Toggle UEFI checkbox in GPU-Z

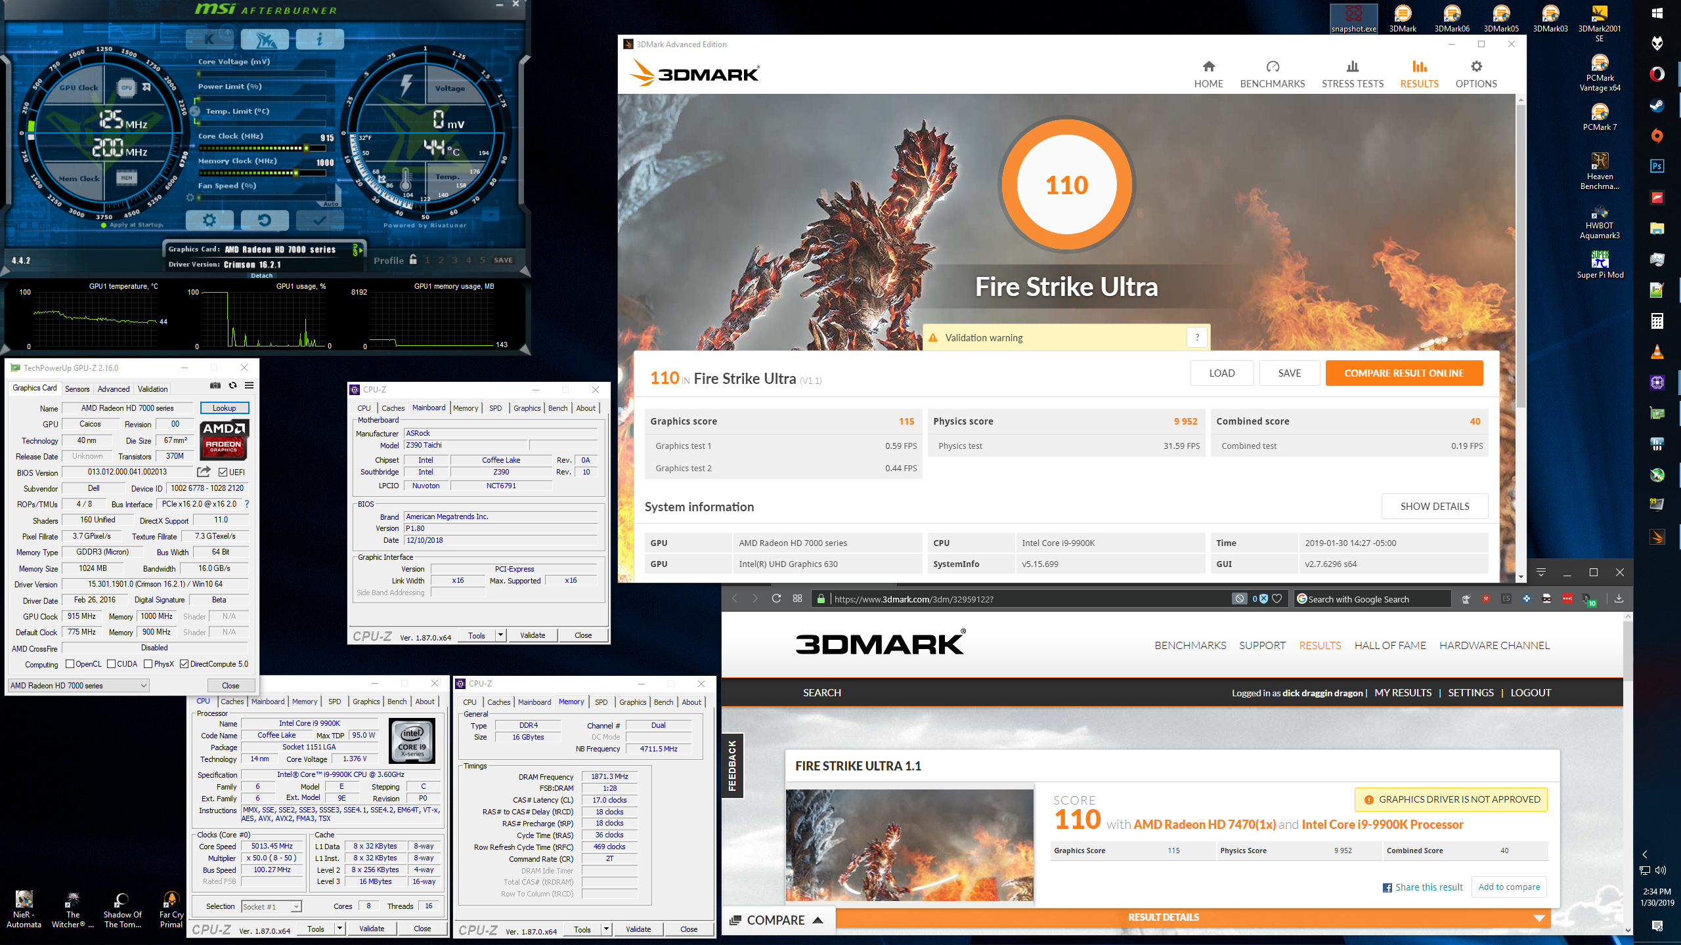[223, 472]
